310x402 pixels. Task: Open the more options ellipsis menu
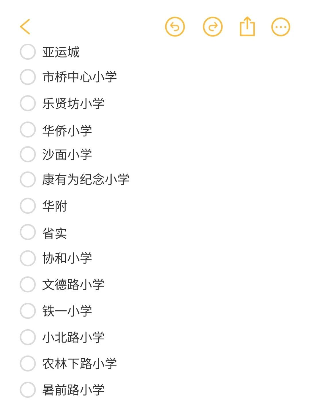(281, 27)
